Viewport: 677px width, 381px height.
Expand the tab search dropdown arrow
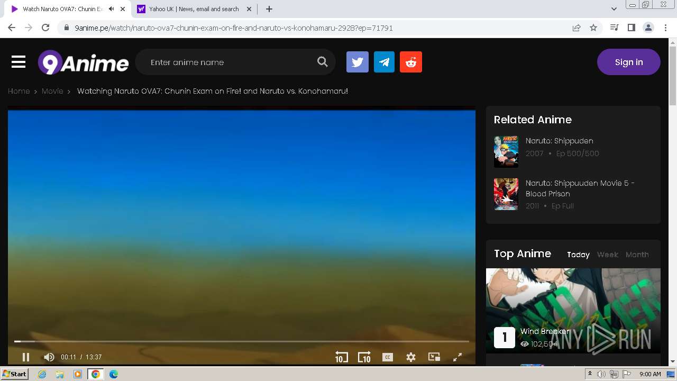coord(614,9)
